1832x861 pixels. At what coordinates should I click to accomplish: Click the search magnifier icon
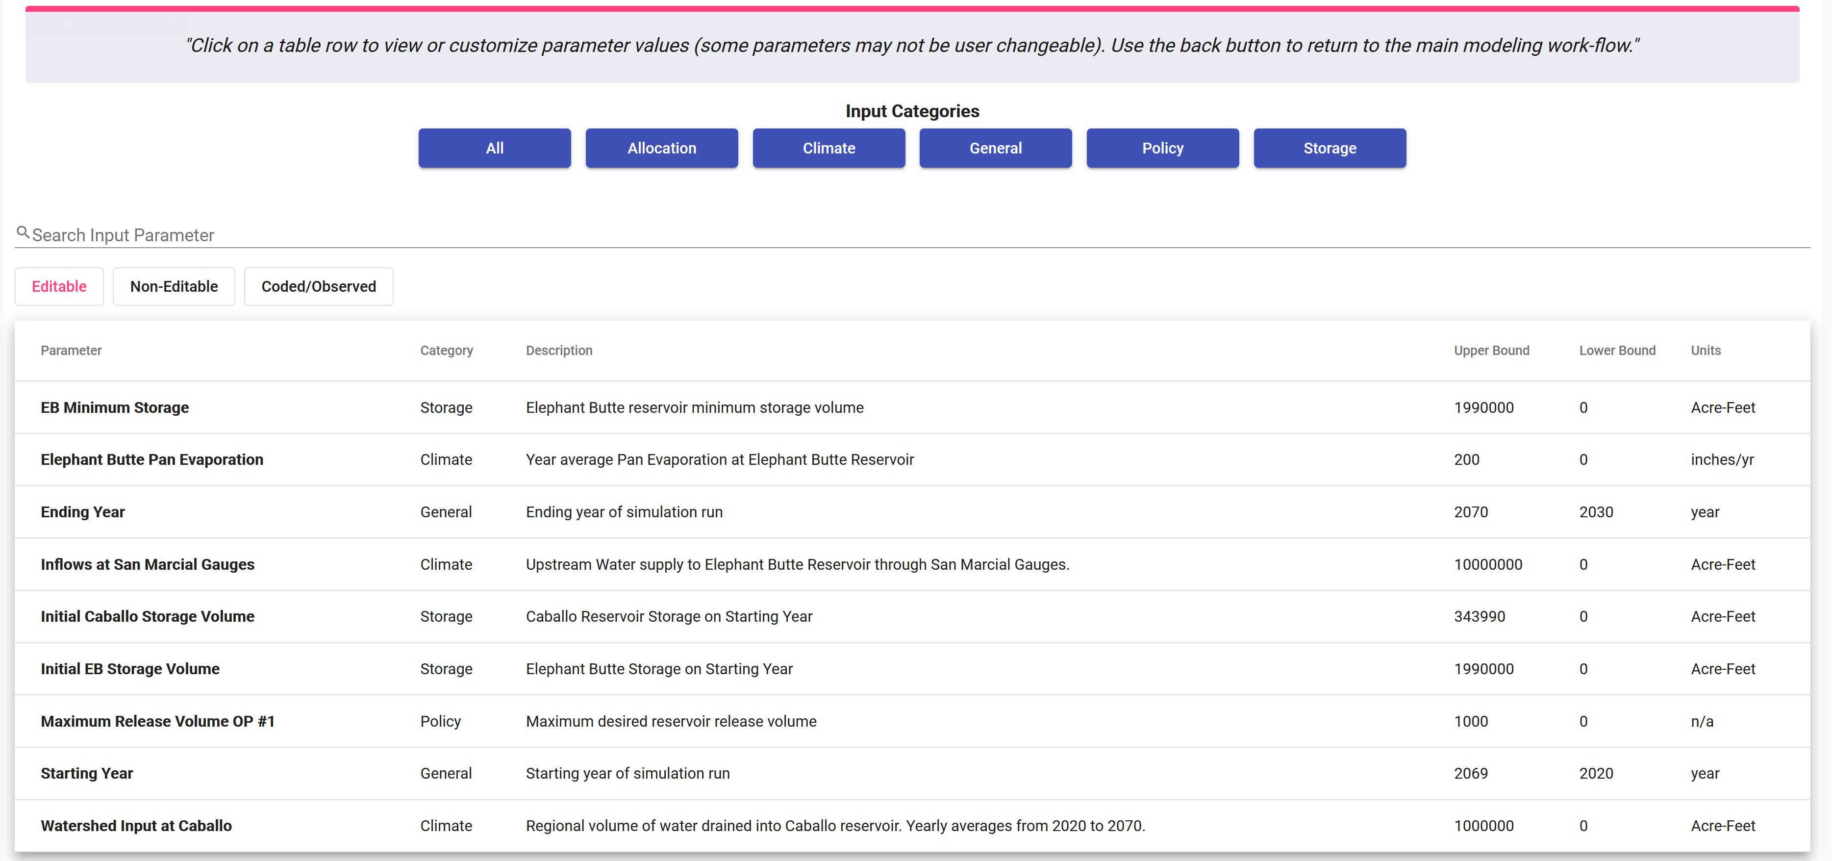click(x=23, y=233)
